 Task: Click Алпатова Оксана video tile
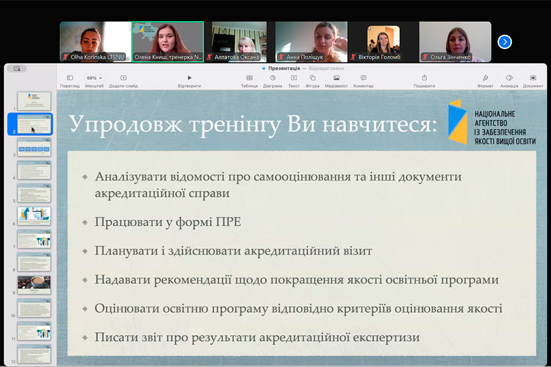click(x=239, y=42)
